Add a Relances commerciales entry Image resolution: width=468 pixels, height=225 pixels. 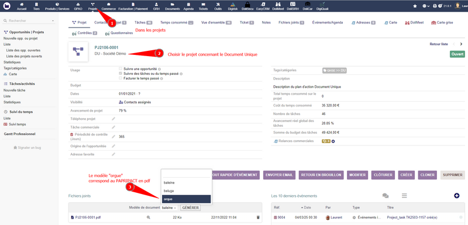click(333, 141)
